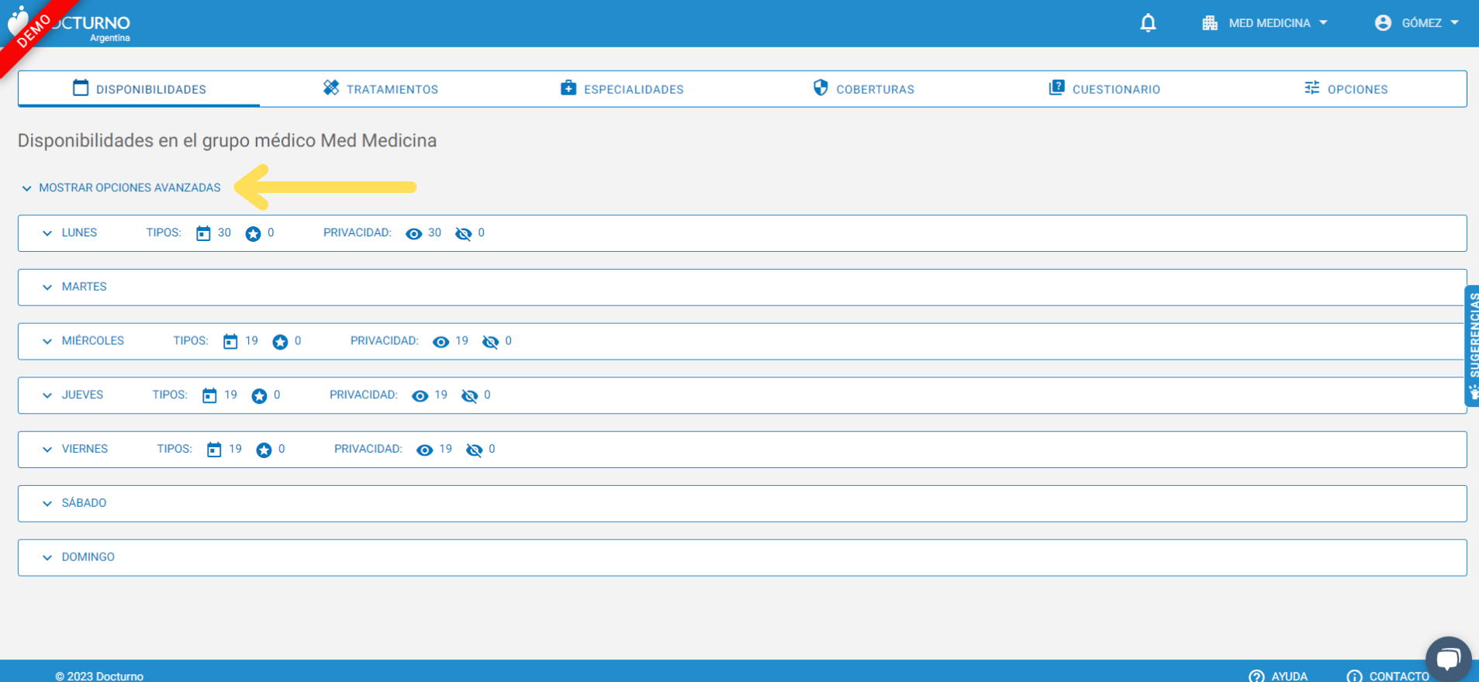The height and width of the screenshot is (682, 1479).
Task: Click the Martes day label
Action: click(84, 287)
